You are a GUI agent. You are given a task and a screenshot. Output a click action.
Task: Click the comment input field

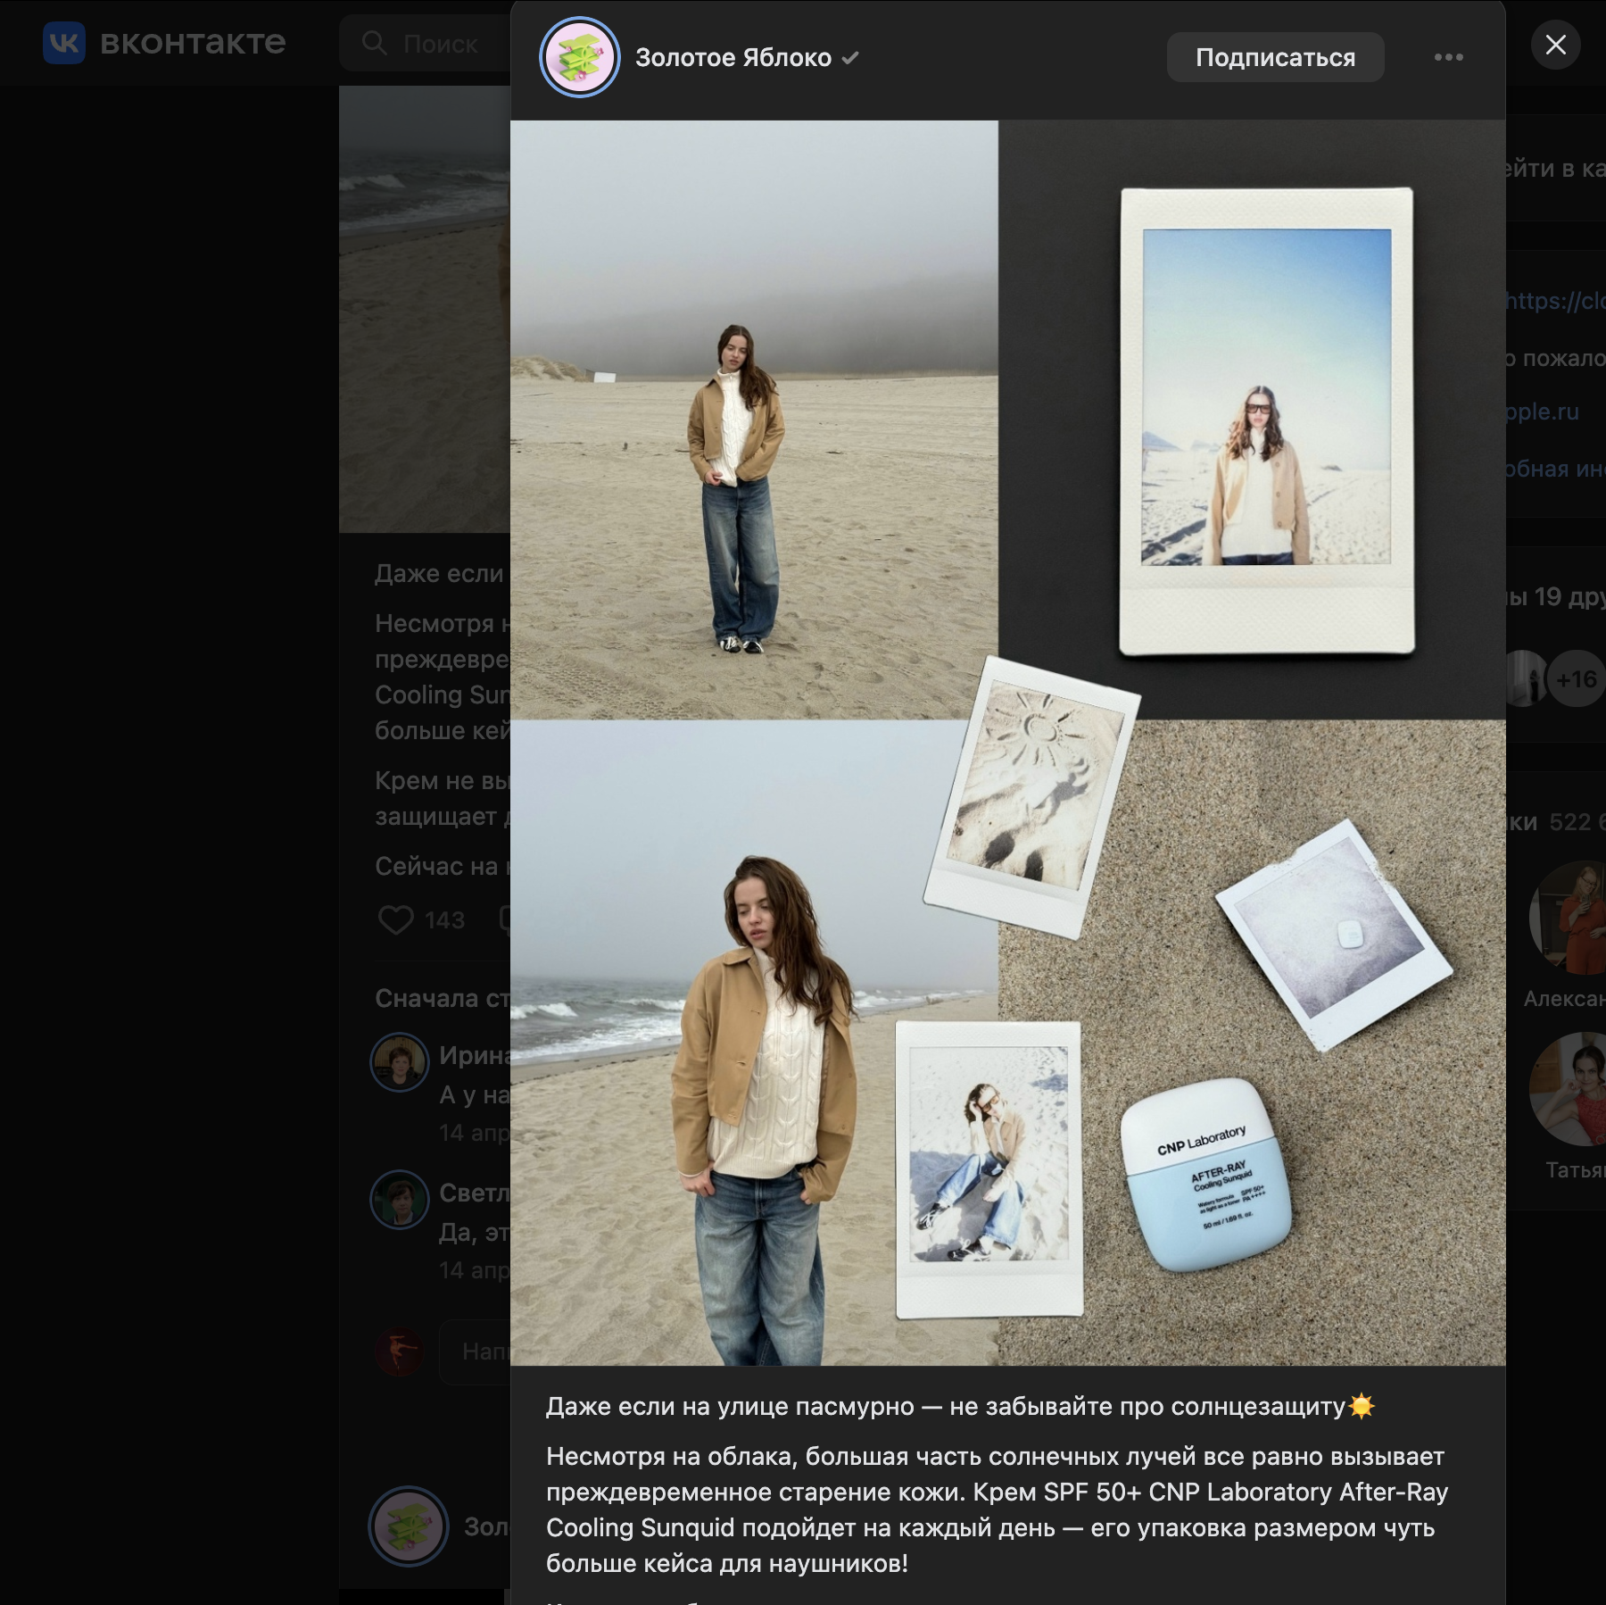pyautogui.click(x=477, y=1351)
